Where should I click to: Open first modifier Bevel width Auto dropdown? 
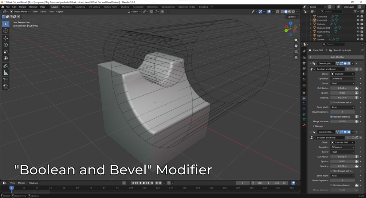(342, 107)
